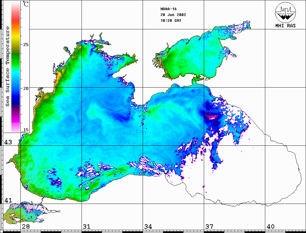Click the longitude label 34
The width and height of the screenshot is (306, 233).
148,227
